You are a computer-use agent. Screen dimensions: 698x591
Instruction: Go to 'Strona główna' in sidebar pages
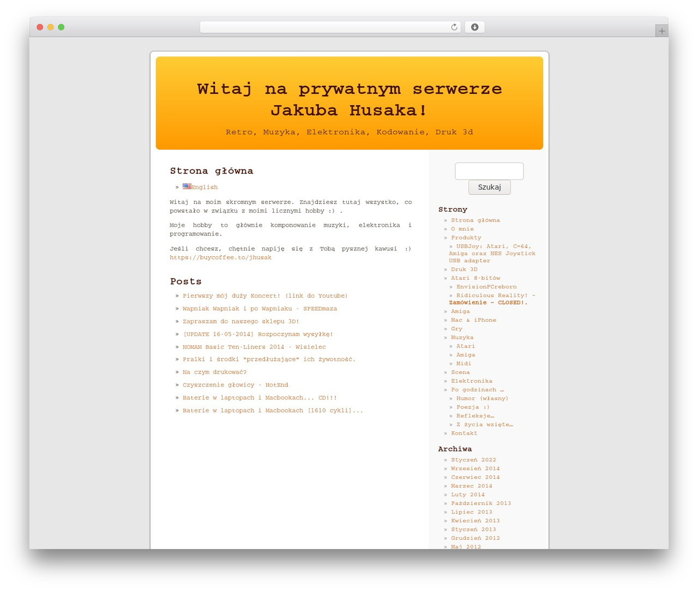(x=475, y=220)
